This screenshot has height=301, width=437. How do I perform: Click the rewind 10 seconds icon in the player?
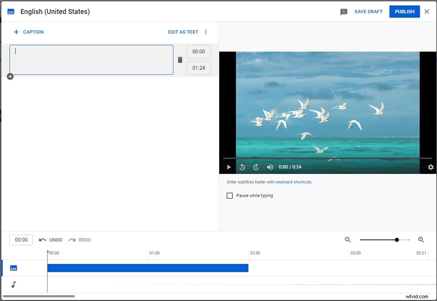pyautogui.click(x=242, y=167)
